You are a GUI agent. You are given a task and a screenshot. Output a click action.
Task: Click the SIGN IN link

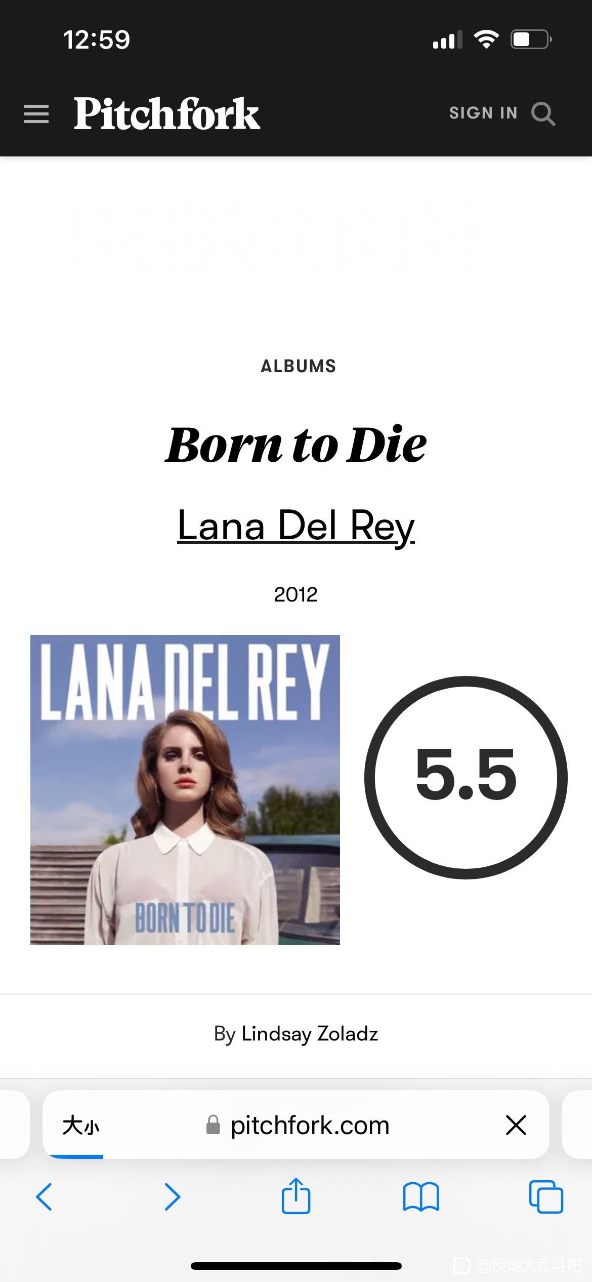point(483,113)
